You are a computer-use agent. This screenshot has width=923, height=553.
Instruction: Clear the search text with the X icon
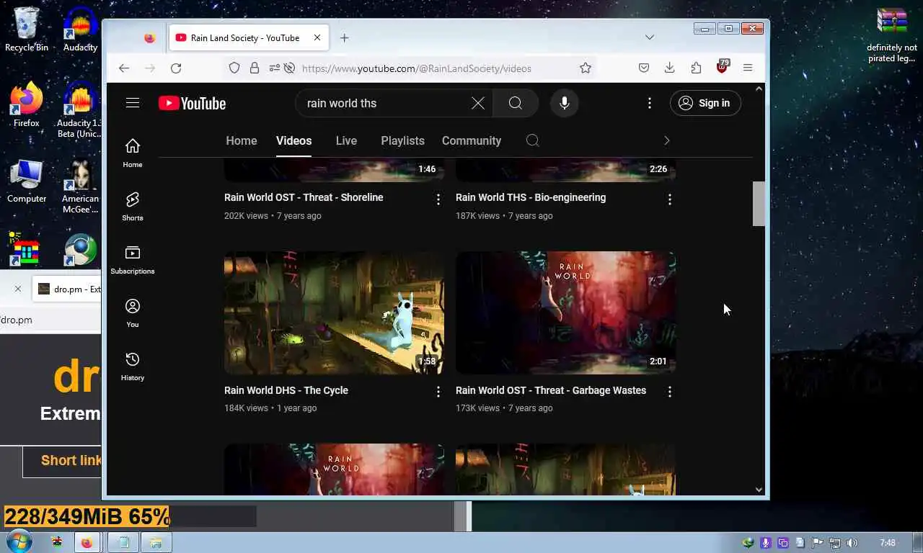478,103
